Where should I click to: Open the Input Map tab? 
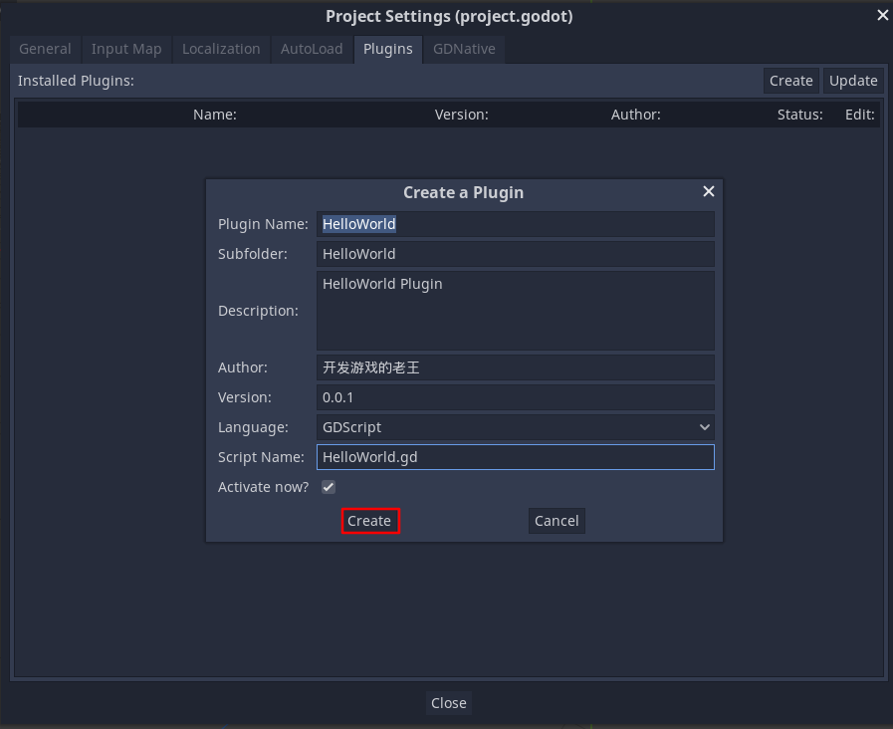(x=126, y=49)
